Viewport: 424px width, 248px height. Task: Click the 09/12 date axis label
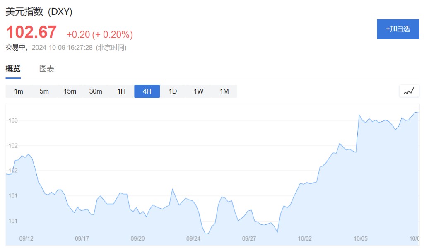(26, 238)
